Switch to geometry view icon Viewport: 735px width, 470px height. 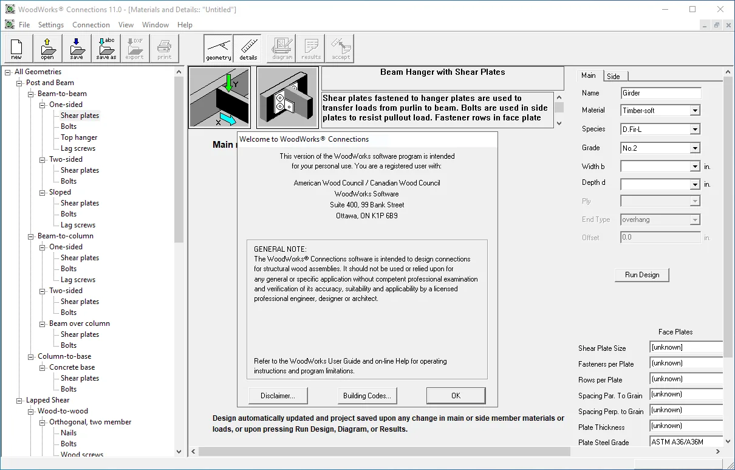218,49
